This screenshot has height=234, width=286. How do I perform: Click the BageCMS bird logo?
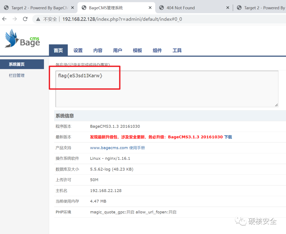click(22, 38)
